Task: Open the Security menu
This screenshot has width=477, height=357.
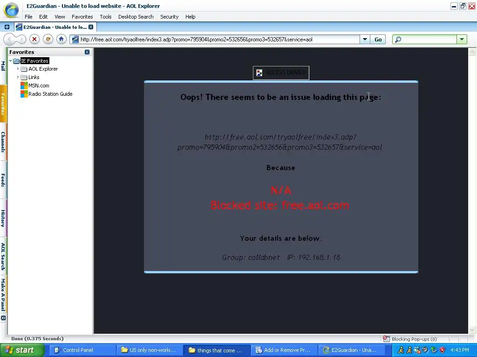Action: [169, 17]
